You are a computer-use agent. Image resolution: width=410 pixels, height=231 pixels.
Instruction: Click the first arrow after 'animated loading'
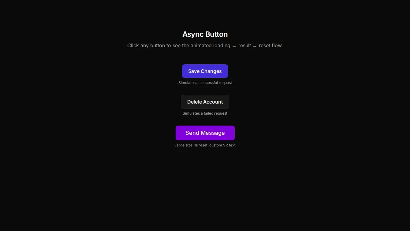[x=234, y=46]
